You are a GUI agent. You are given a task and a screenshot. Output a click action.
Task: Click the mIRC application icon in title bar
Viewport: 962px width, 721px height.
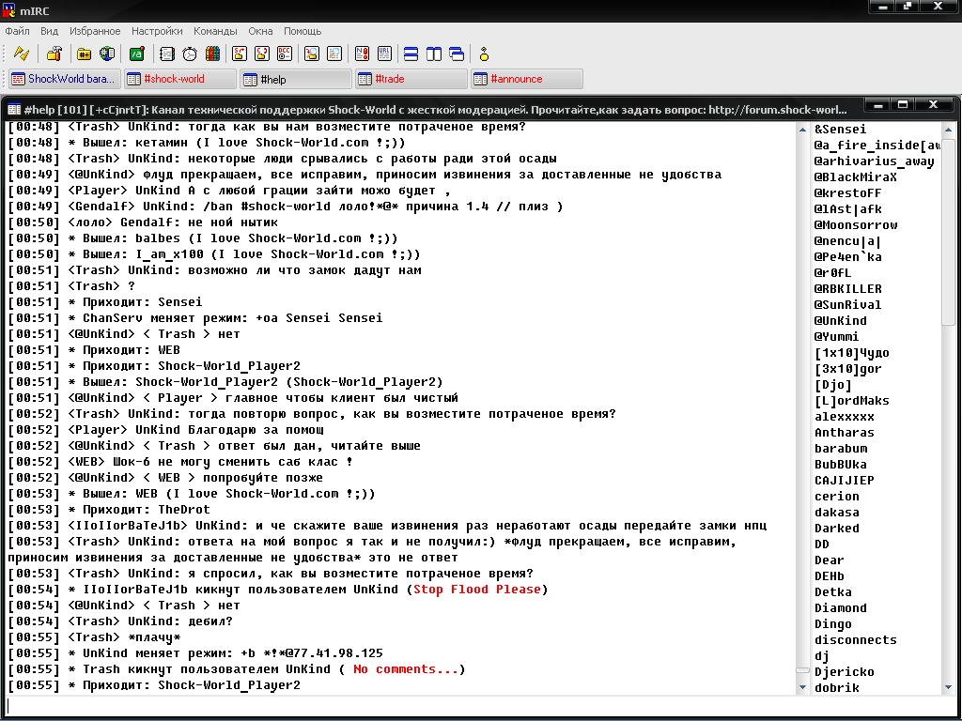tap(8, 10)
